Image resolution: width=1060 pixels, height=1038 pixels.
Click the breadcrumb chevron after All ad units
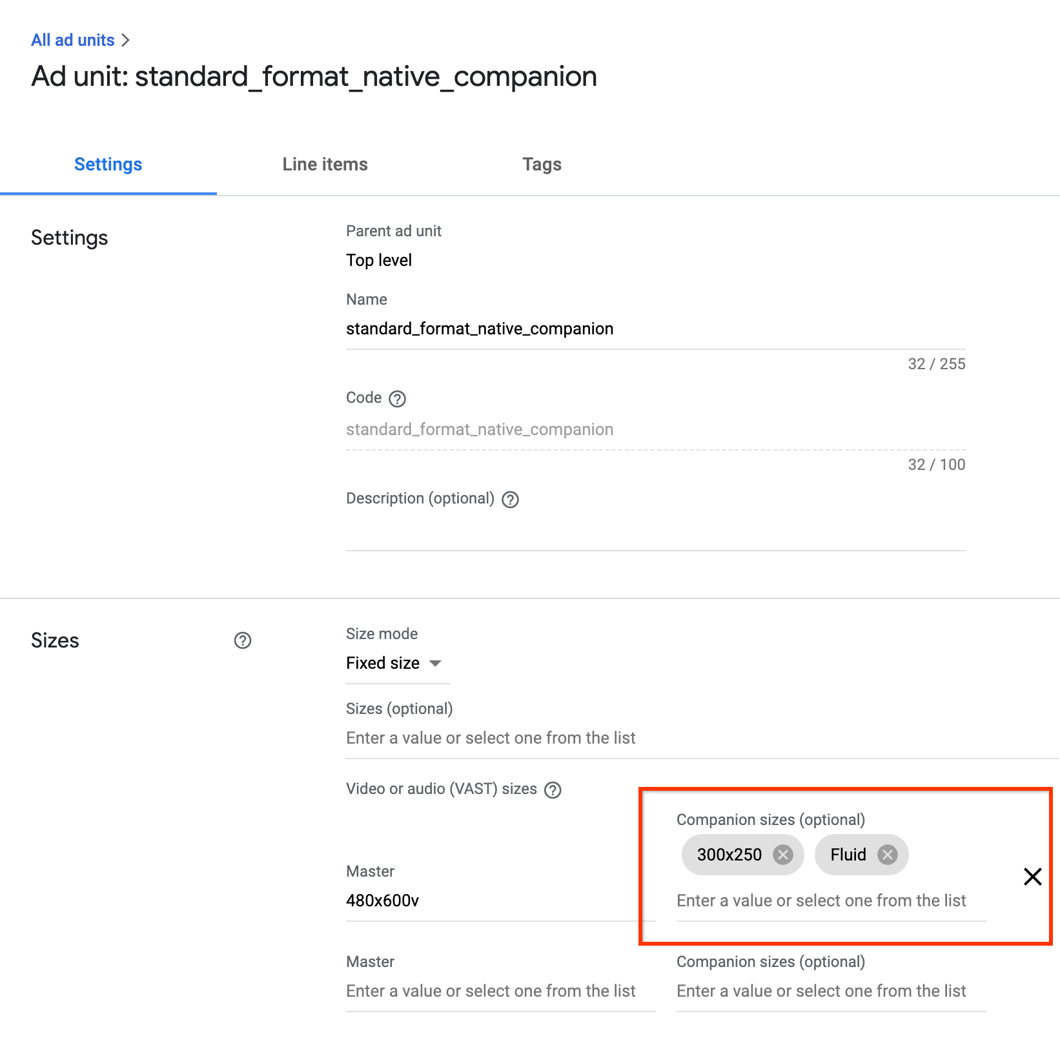click(x=127, y=39)
